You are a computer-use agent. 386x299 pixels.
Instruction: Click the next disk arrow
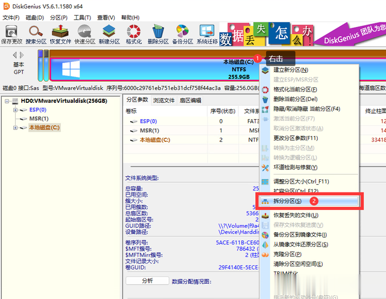pos(22,55)
